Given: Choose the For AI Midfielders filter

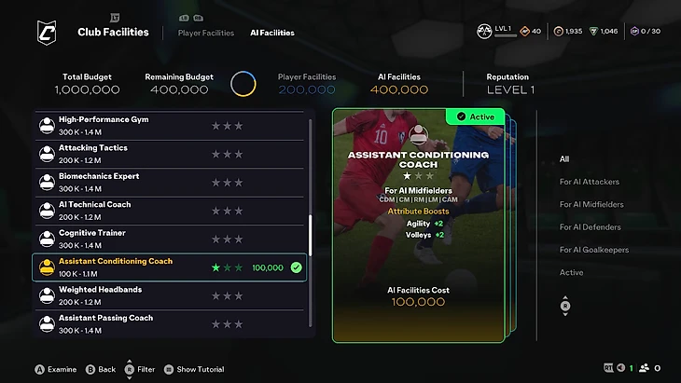Looking at the screenshot, I should tap(591, 204).
